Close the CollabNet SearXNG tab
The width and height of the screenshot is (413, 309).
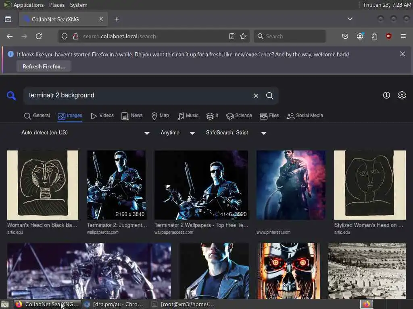point(101,19)
